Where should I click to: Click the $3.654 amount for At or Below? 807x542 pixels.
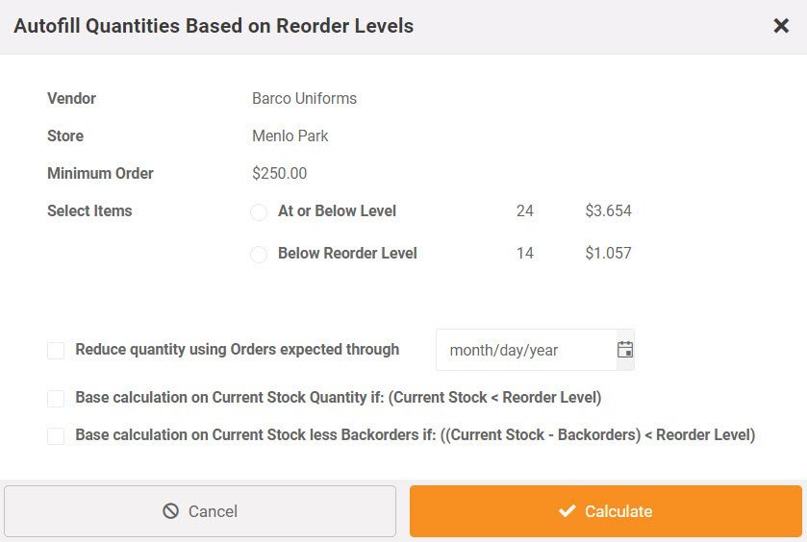tap(608, 210)
